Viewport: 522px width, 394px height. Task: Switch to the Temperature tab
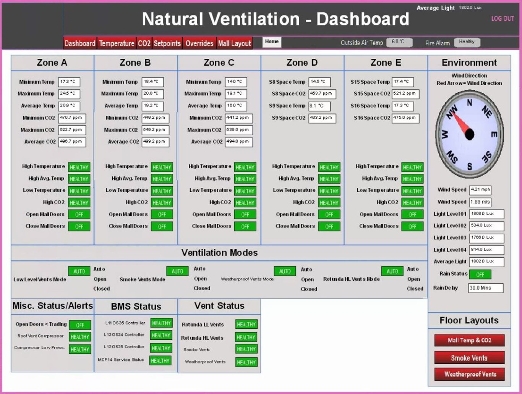coord(117,43)
